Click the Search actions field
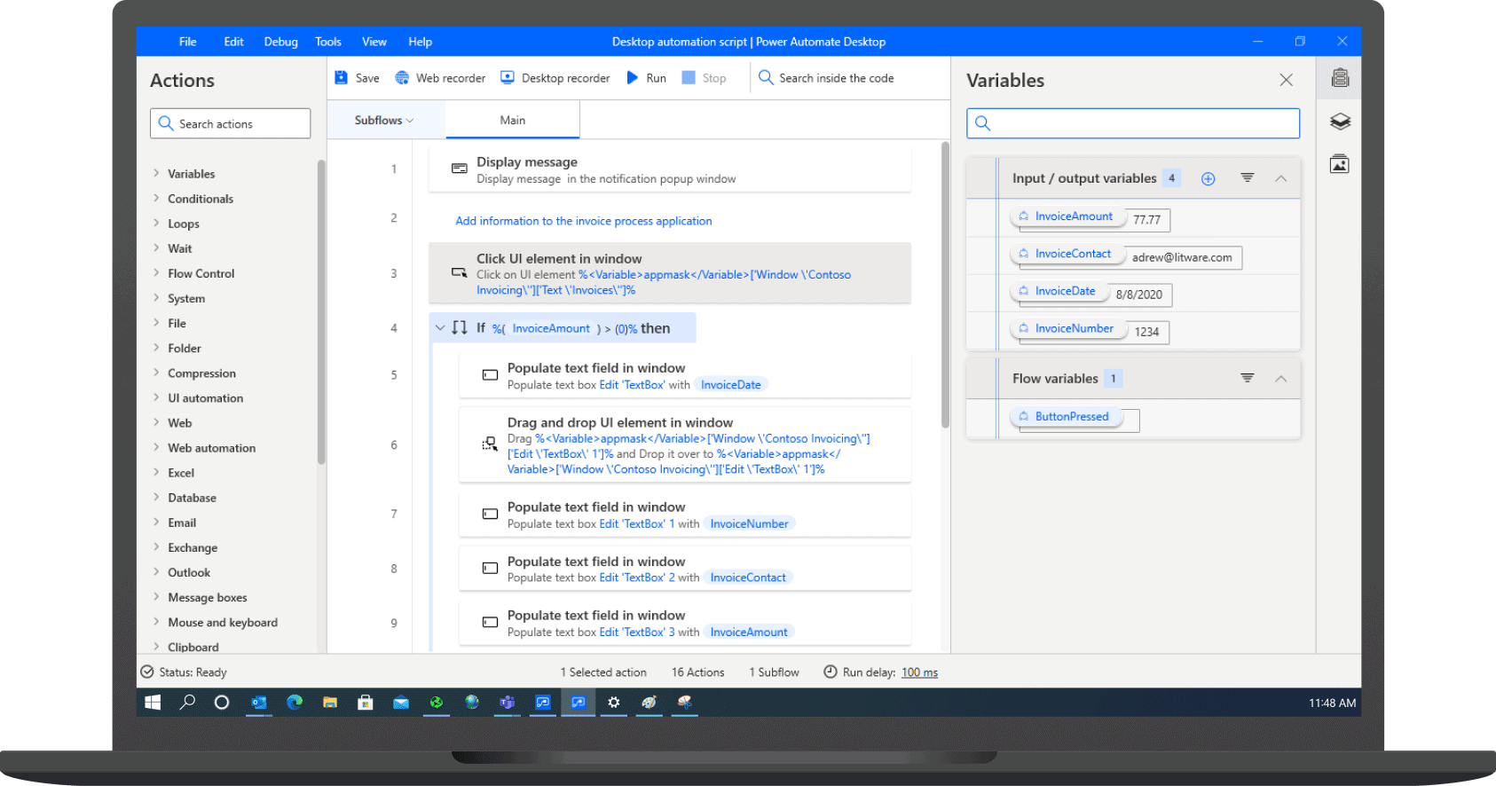 click(231, 124)
